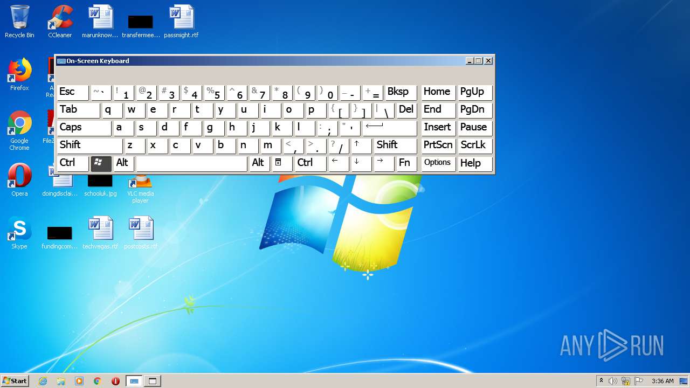Toggle the left Shift key
This screenshot has height=388, width=690.
pos(89,145)
